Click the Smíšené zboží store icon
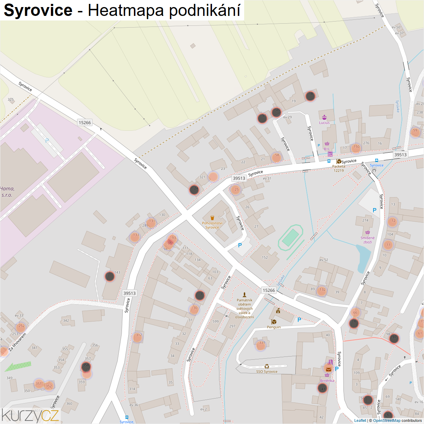 click(x=367, y=232)
